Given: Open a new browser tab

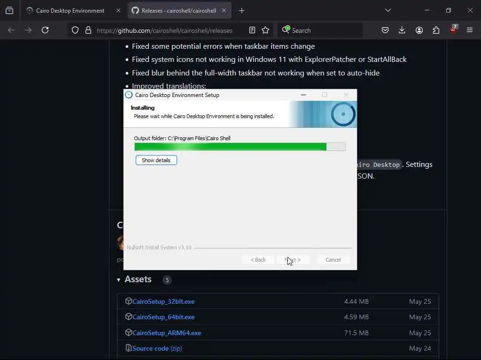Looking at the screenshot, I should [241, 11].
